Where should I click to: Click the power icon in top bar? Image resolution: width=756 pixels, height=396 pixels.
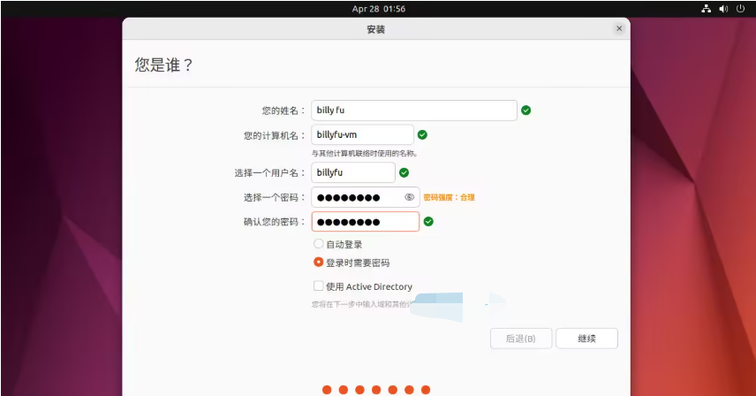click(740, 9)
